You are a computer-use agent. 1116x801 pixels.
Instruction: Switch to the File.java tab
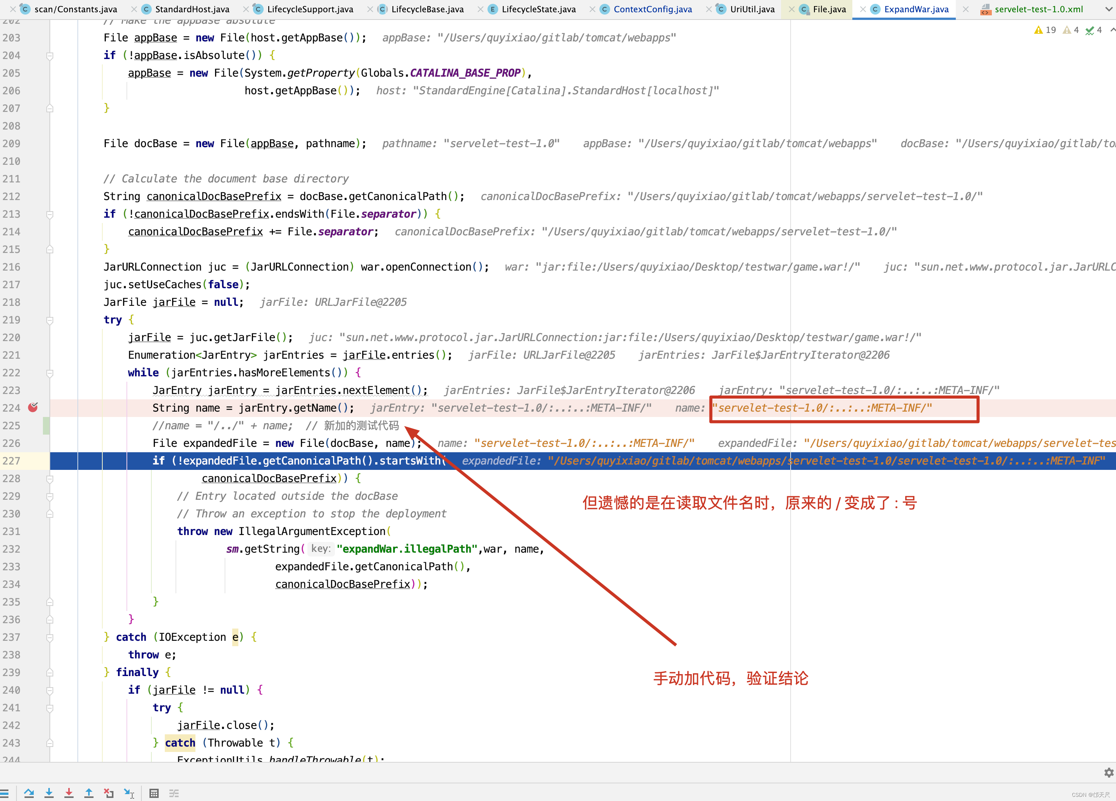pyautogui.click(x=829, y=9)
